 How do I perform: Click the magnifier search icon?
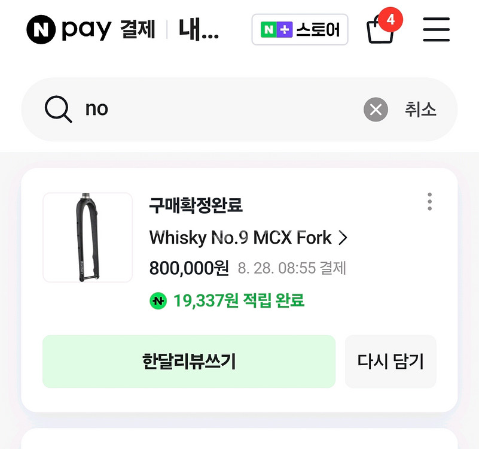click(59, 110)
